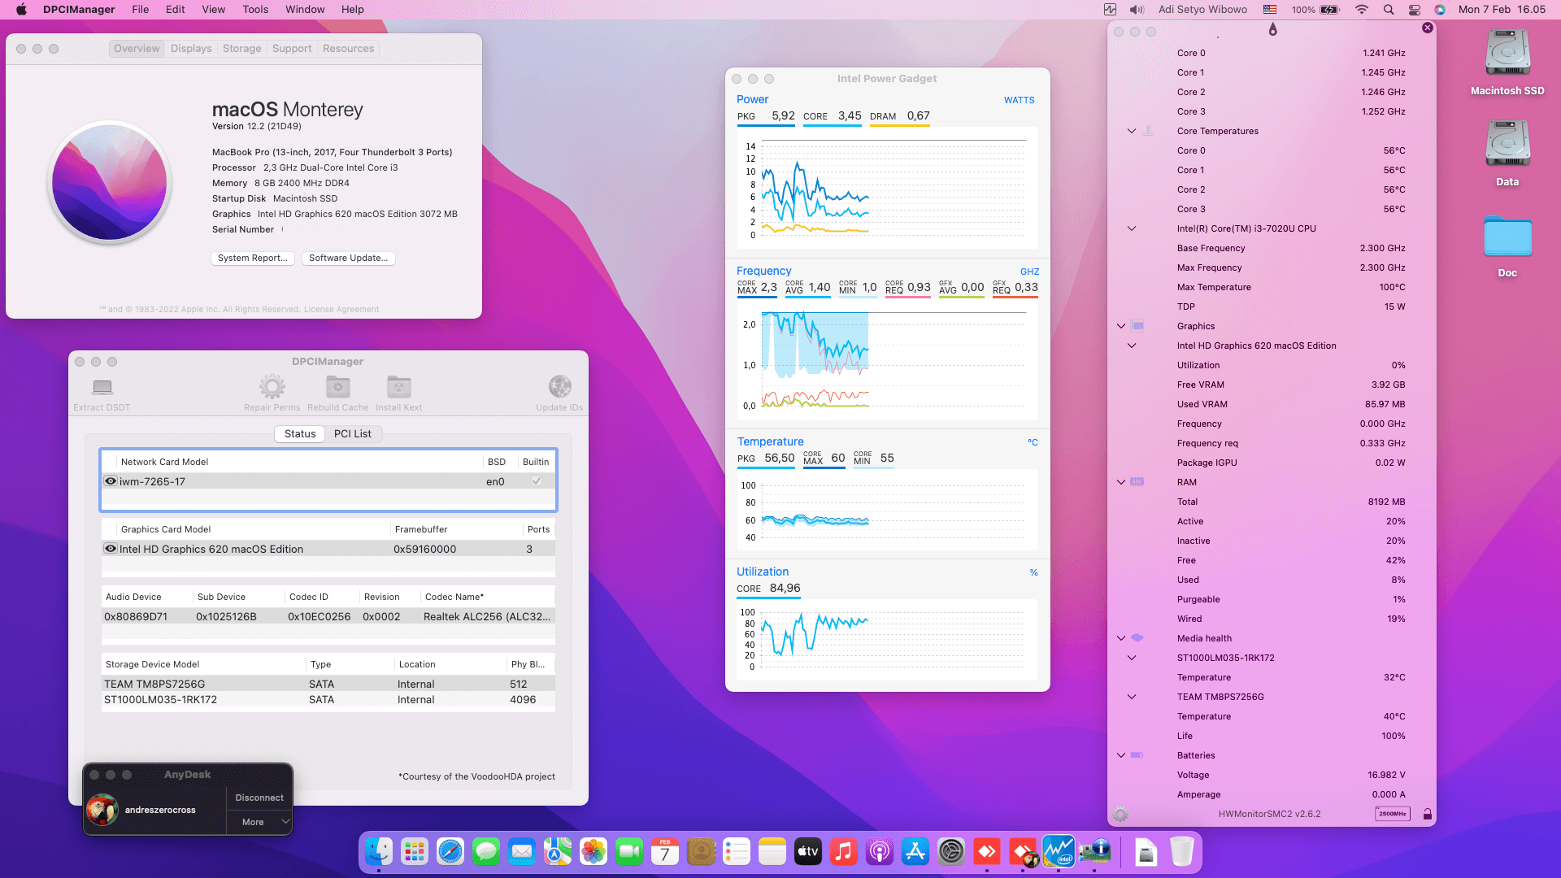
Task: Click eye icon beside Intel HD Graphics 620
Action: (x=111, y=549)
